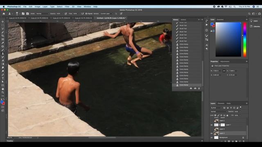Open layer blend mode Normal dropdown
Image resolution: width=262 pixels, height=147 pixels.
pyautogui.click(x=219, y=111)
